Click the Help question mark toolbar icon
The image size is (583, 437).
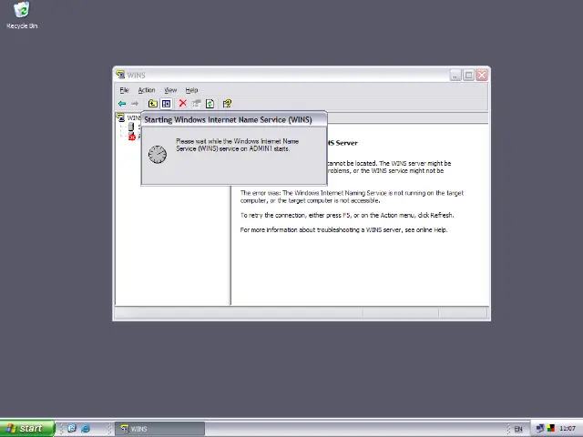227,104
